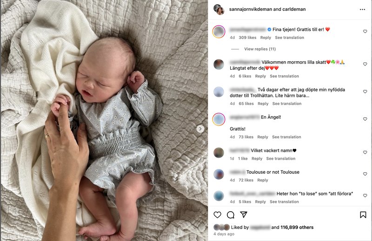Image resolution: width=372 pixels, height=241 pixels.
Task: Open avatar of 'Fina tjejen!' commenter
Action: click(x=219, y=32)
